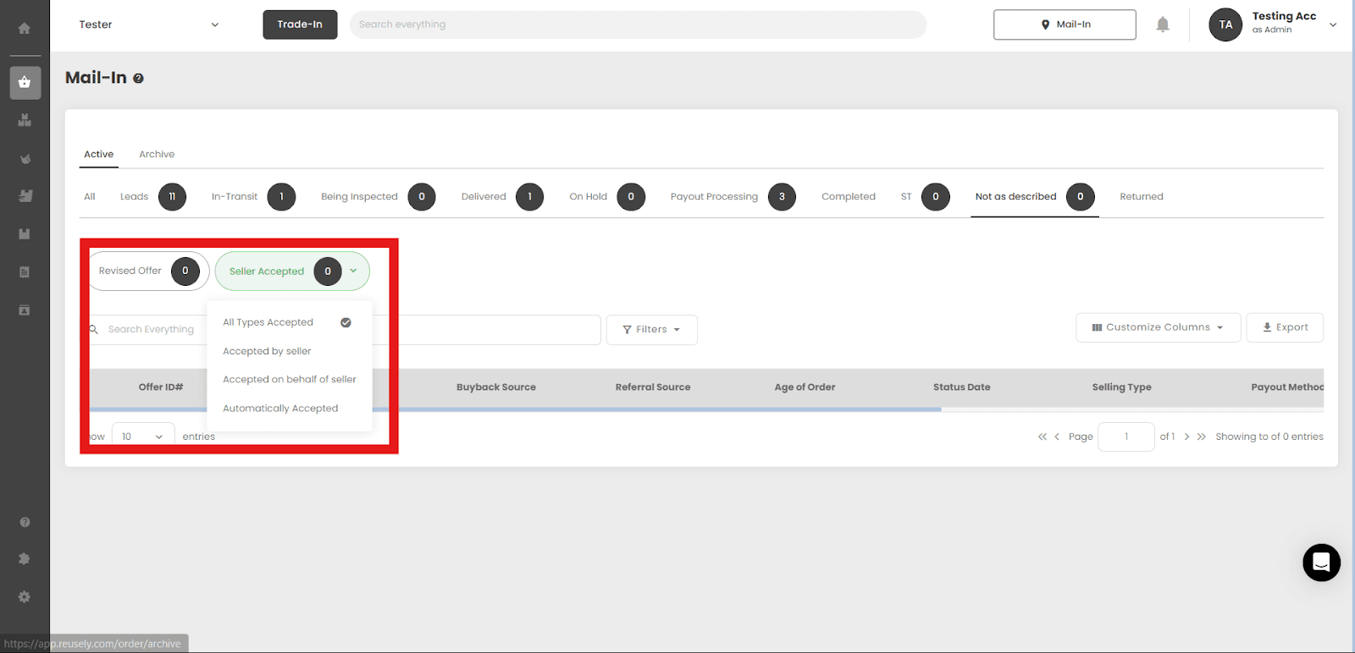This screenshot has width=1355, height=653.
Task: Go to last page arrows
Action: pyautogui.click(x=1201, y=436)
